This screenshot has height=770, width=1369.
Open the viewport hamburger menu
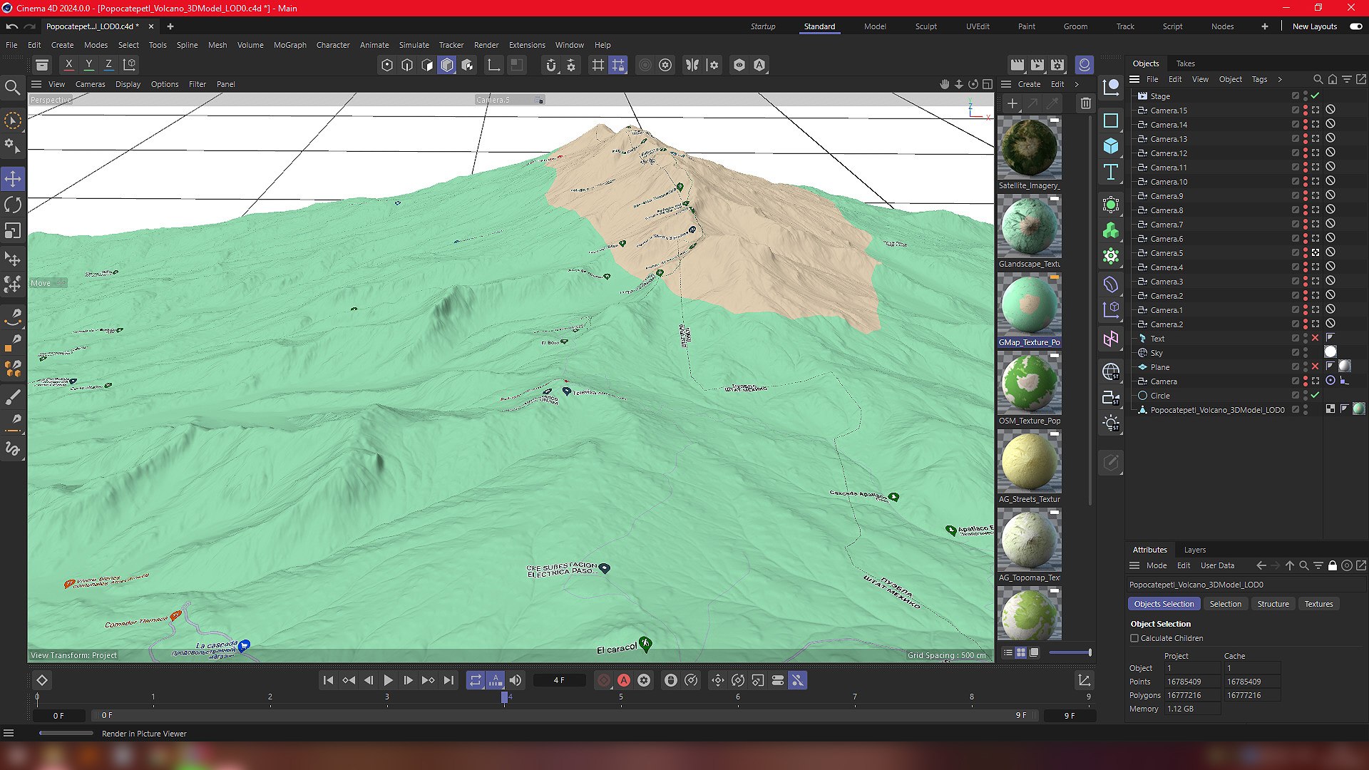click(x=36, y=84)
